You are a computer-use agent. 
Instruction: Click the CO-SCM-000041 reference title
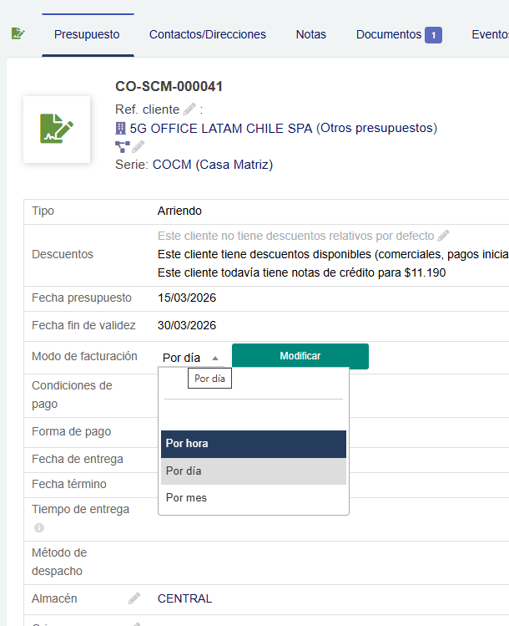pyautogui.click(x=169, y=86)
